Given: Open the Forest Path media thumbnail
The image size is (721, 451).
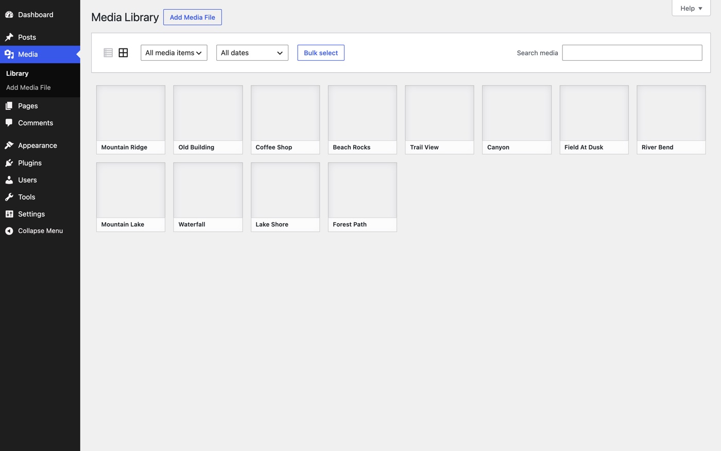Looking at the screenshot, I should click(363, 197).
